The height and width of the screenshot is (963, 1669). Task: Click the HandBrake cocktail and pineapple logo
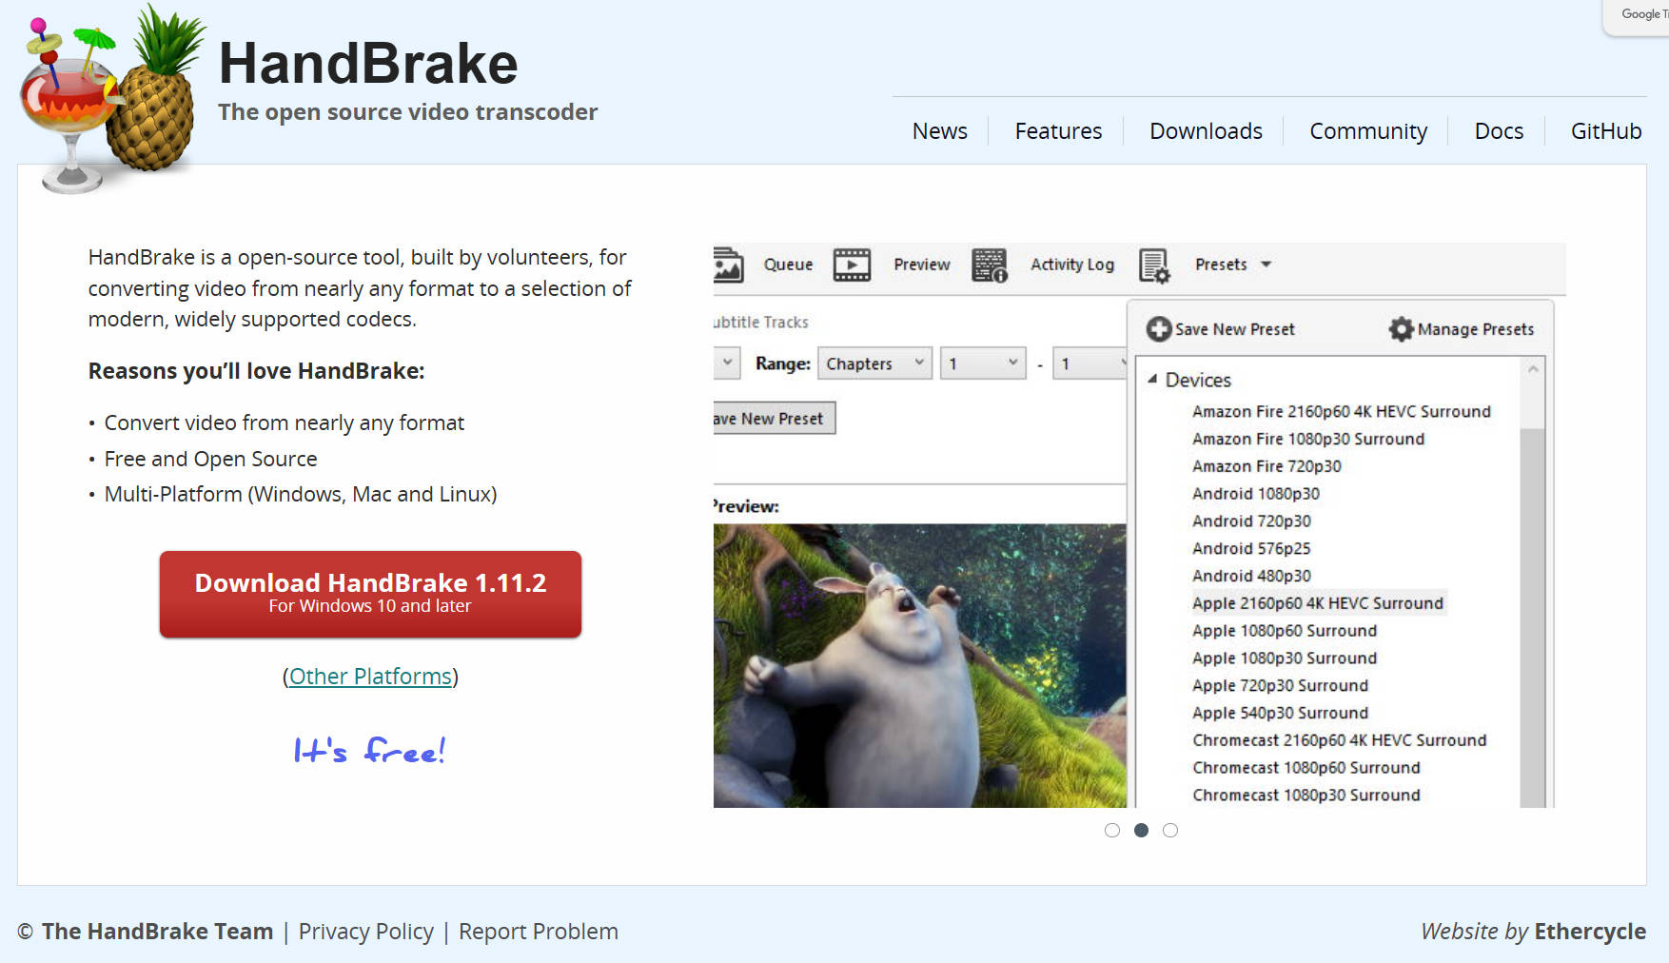[x=112, y=99]
